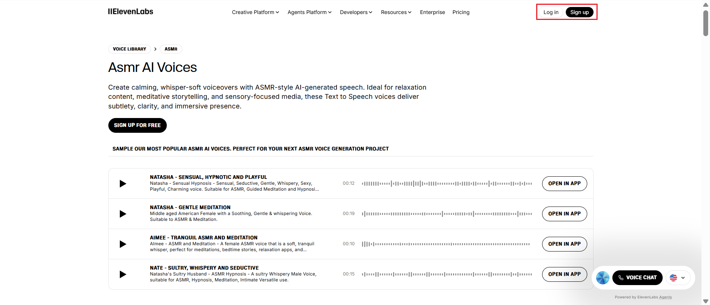
Task: Open the Pricing page
Action: point(461,12)
